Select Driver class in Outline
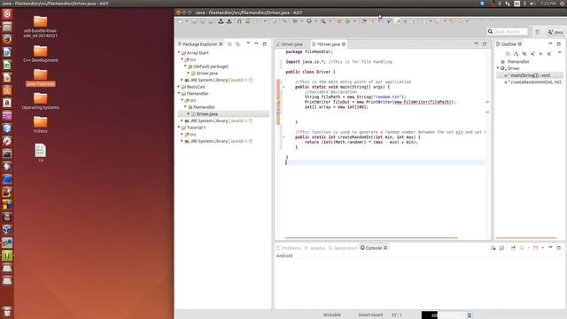The width and height of the screenshot is (567, 319). point(513,68)
